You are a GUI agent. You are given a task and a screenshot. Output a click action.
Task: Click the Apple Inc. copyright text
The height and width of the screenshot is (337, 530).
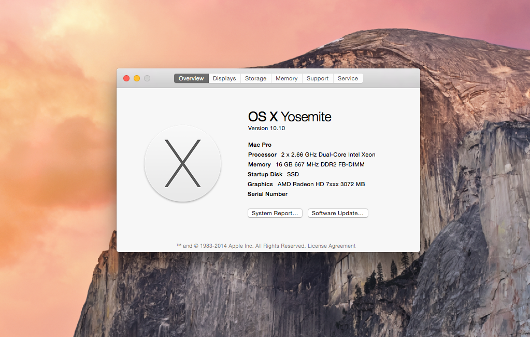(x=241, y=246)
